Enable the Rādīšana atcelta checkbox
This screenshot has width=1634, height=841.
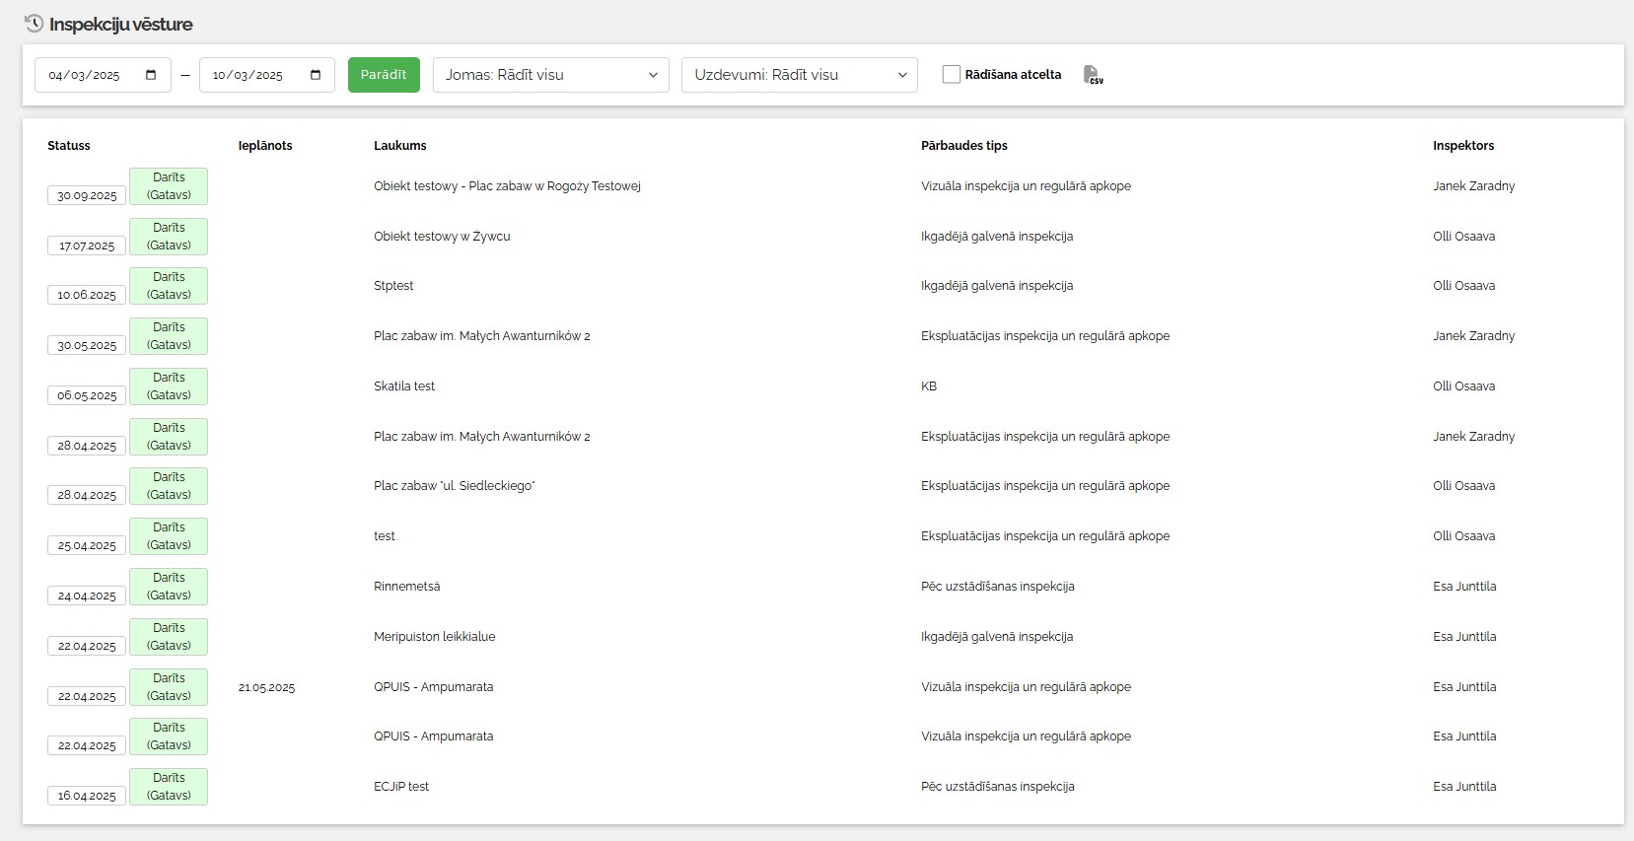tap(952, 74)
